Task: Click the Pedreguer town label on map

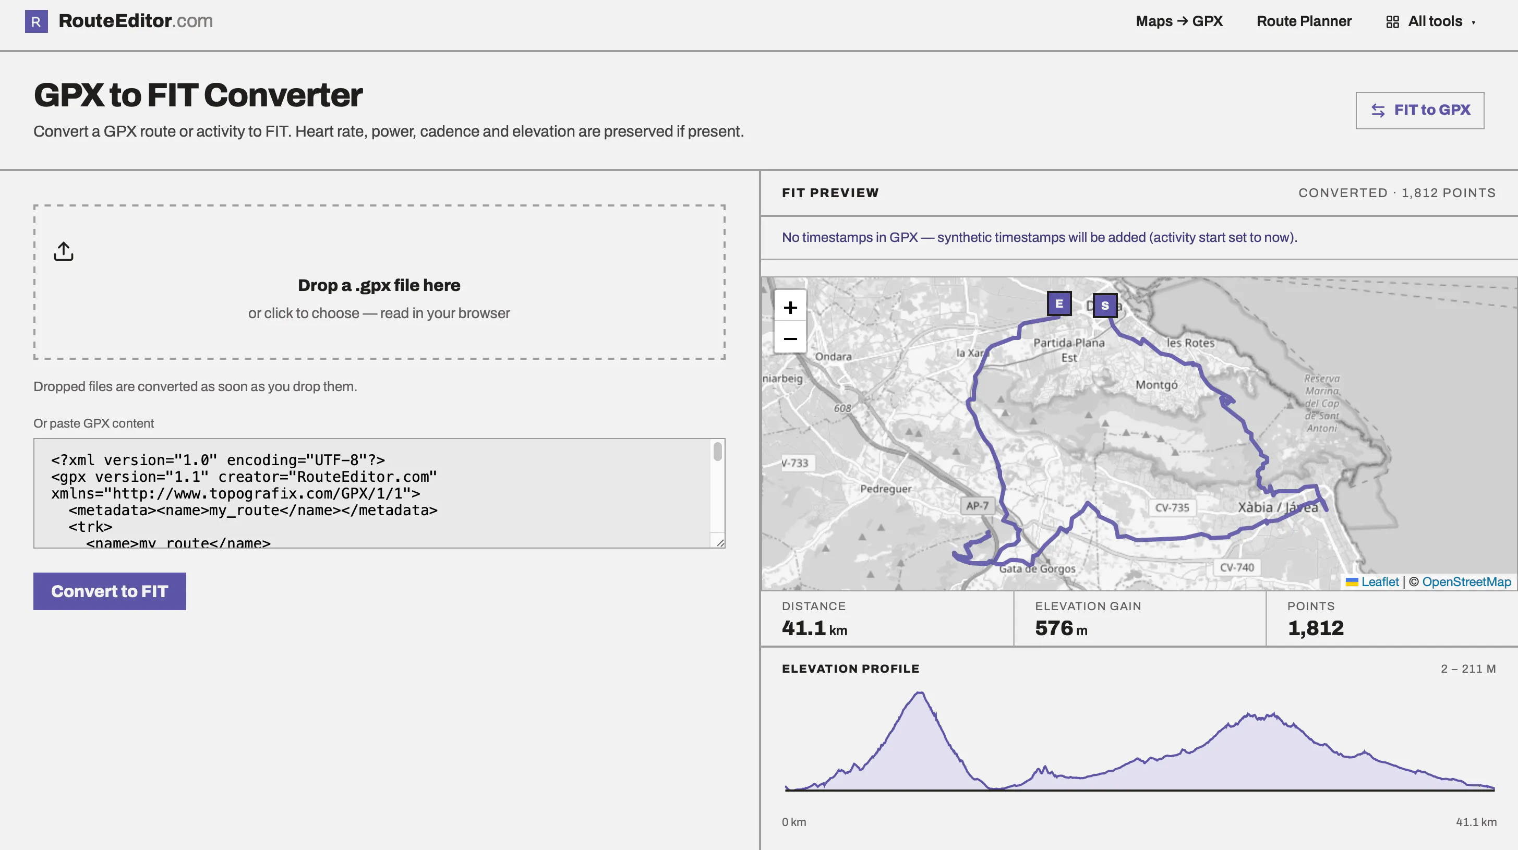Action: pos(886,489)
